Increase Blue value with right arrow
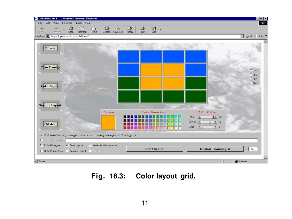The height and width of the screenshot is (219, 292). click(x=216, y=127)
